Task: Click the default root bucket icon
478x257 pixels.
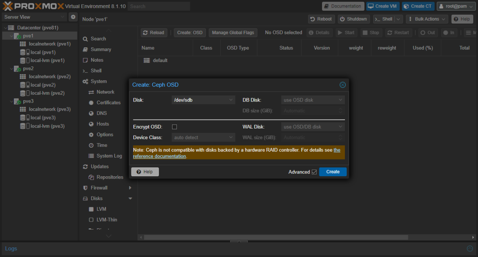Action: click(147, 60)
